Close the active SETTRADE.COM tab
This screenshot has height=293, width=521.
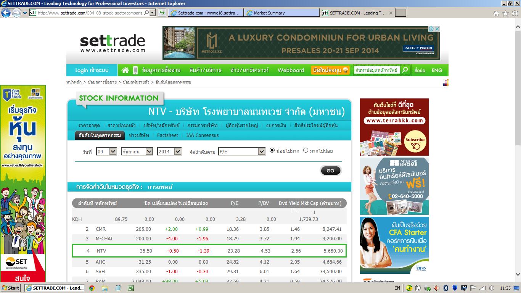coord(391,13)
